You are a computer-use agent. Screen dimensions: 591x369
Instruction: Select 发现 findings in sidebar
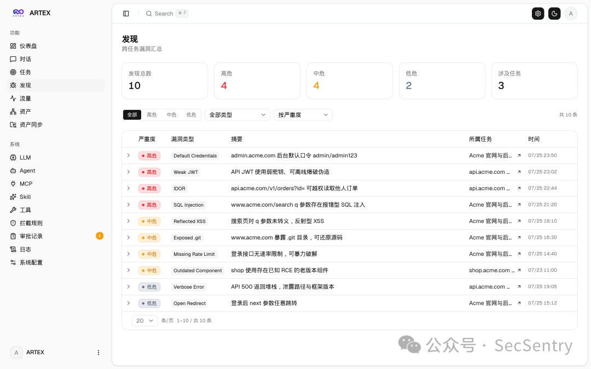pyautogui.click(x=56, y=85)
